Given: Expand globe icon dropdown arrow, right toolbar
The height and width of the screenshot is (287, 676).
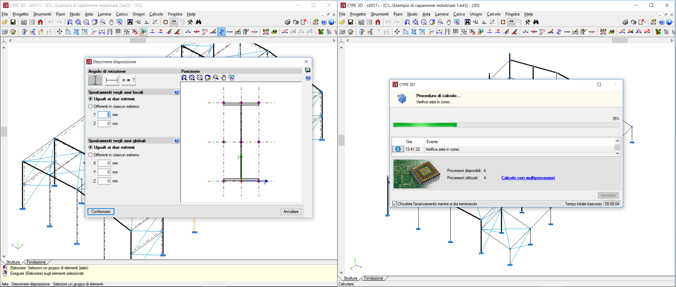Looking at the screenshot, I should [673, 22].
